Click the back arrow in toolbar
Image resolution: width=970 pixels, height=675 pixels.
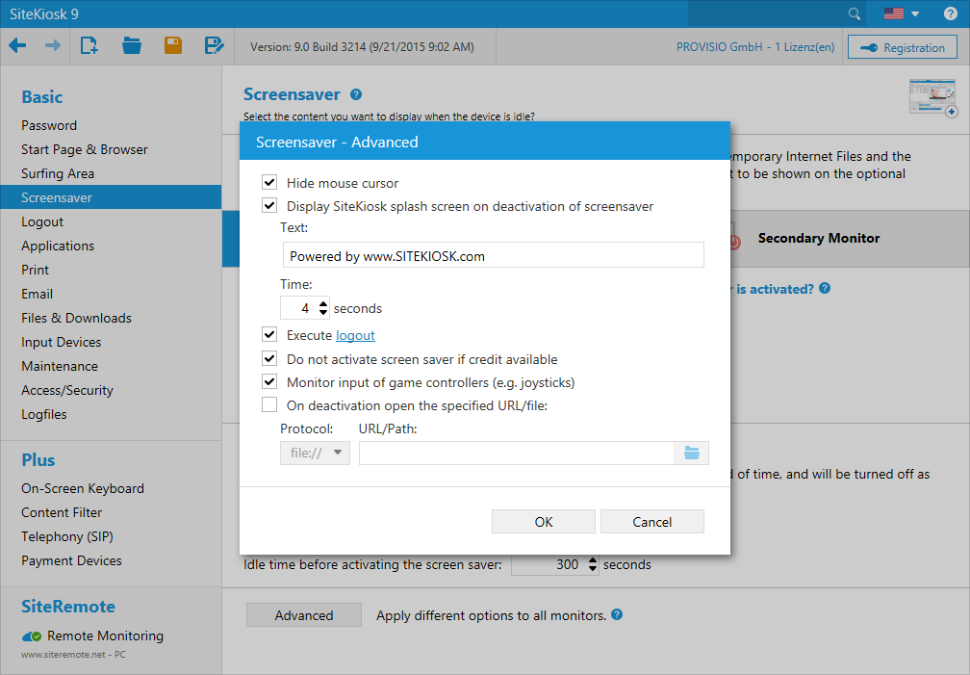pyautogui.click(x=17, y=46)
